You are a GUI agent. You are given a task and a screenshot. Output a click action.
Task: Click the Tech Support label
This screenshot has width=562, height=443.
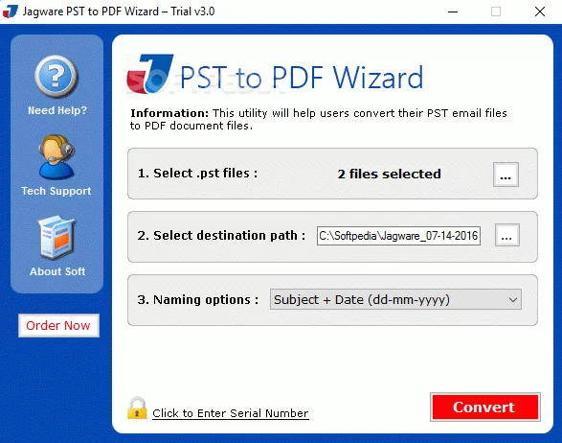[56, 191]
